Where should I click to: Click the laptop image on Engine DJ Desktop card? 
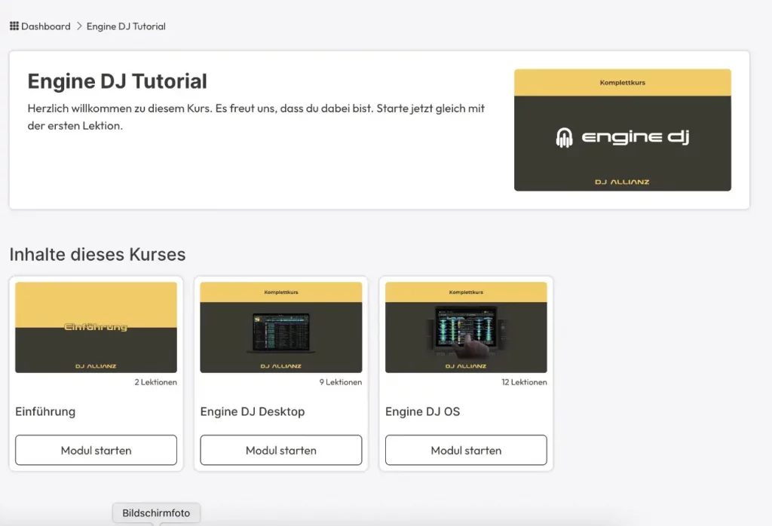click(280, 333)
